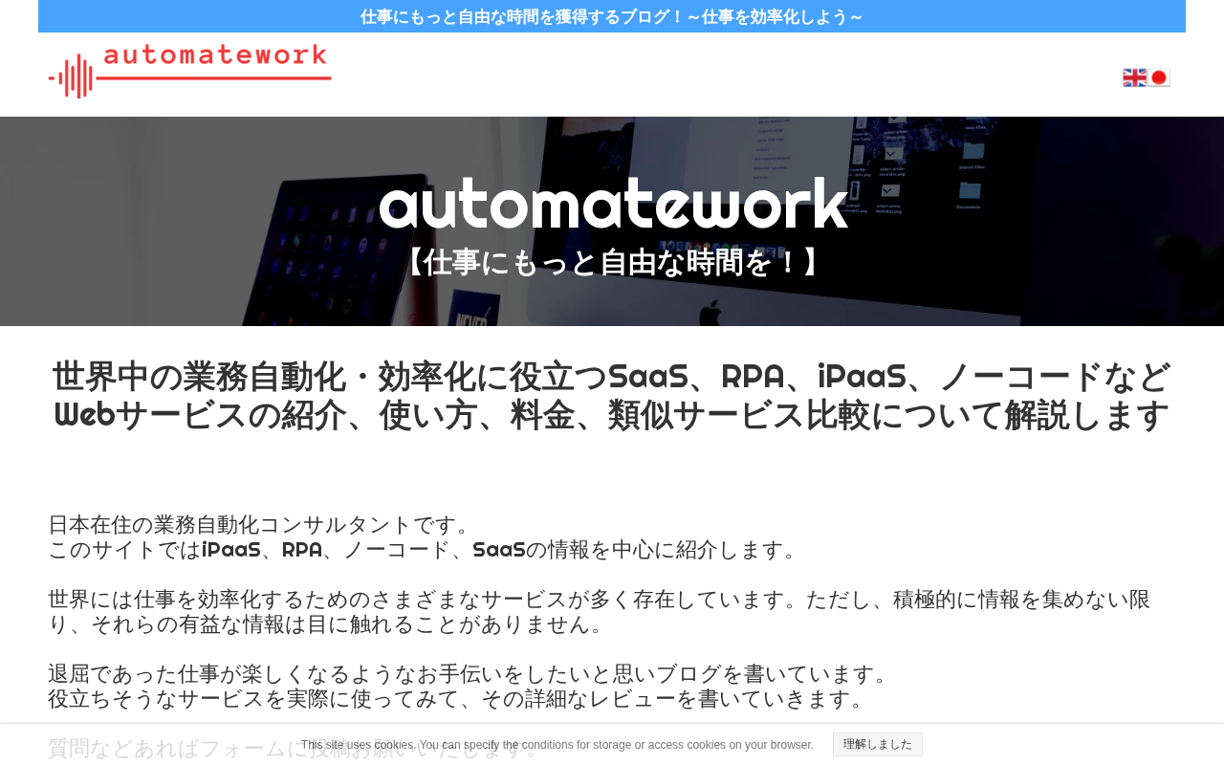Click the paragraph starting with 世界には仕事を効率化

pyautogui.click(x=600, y=612)
